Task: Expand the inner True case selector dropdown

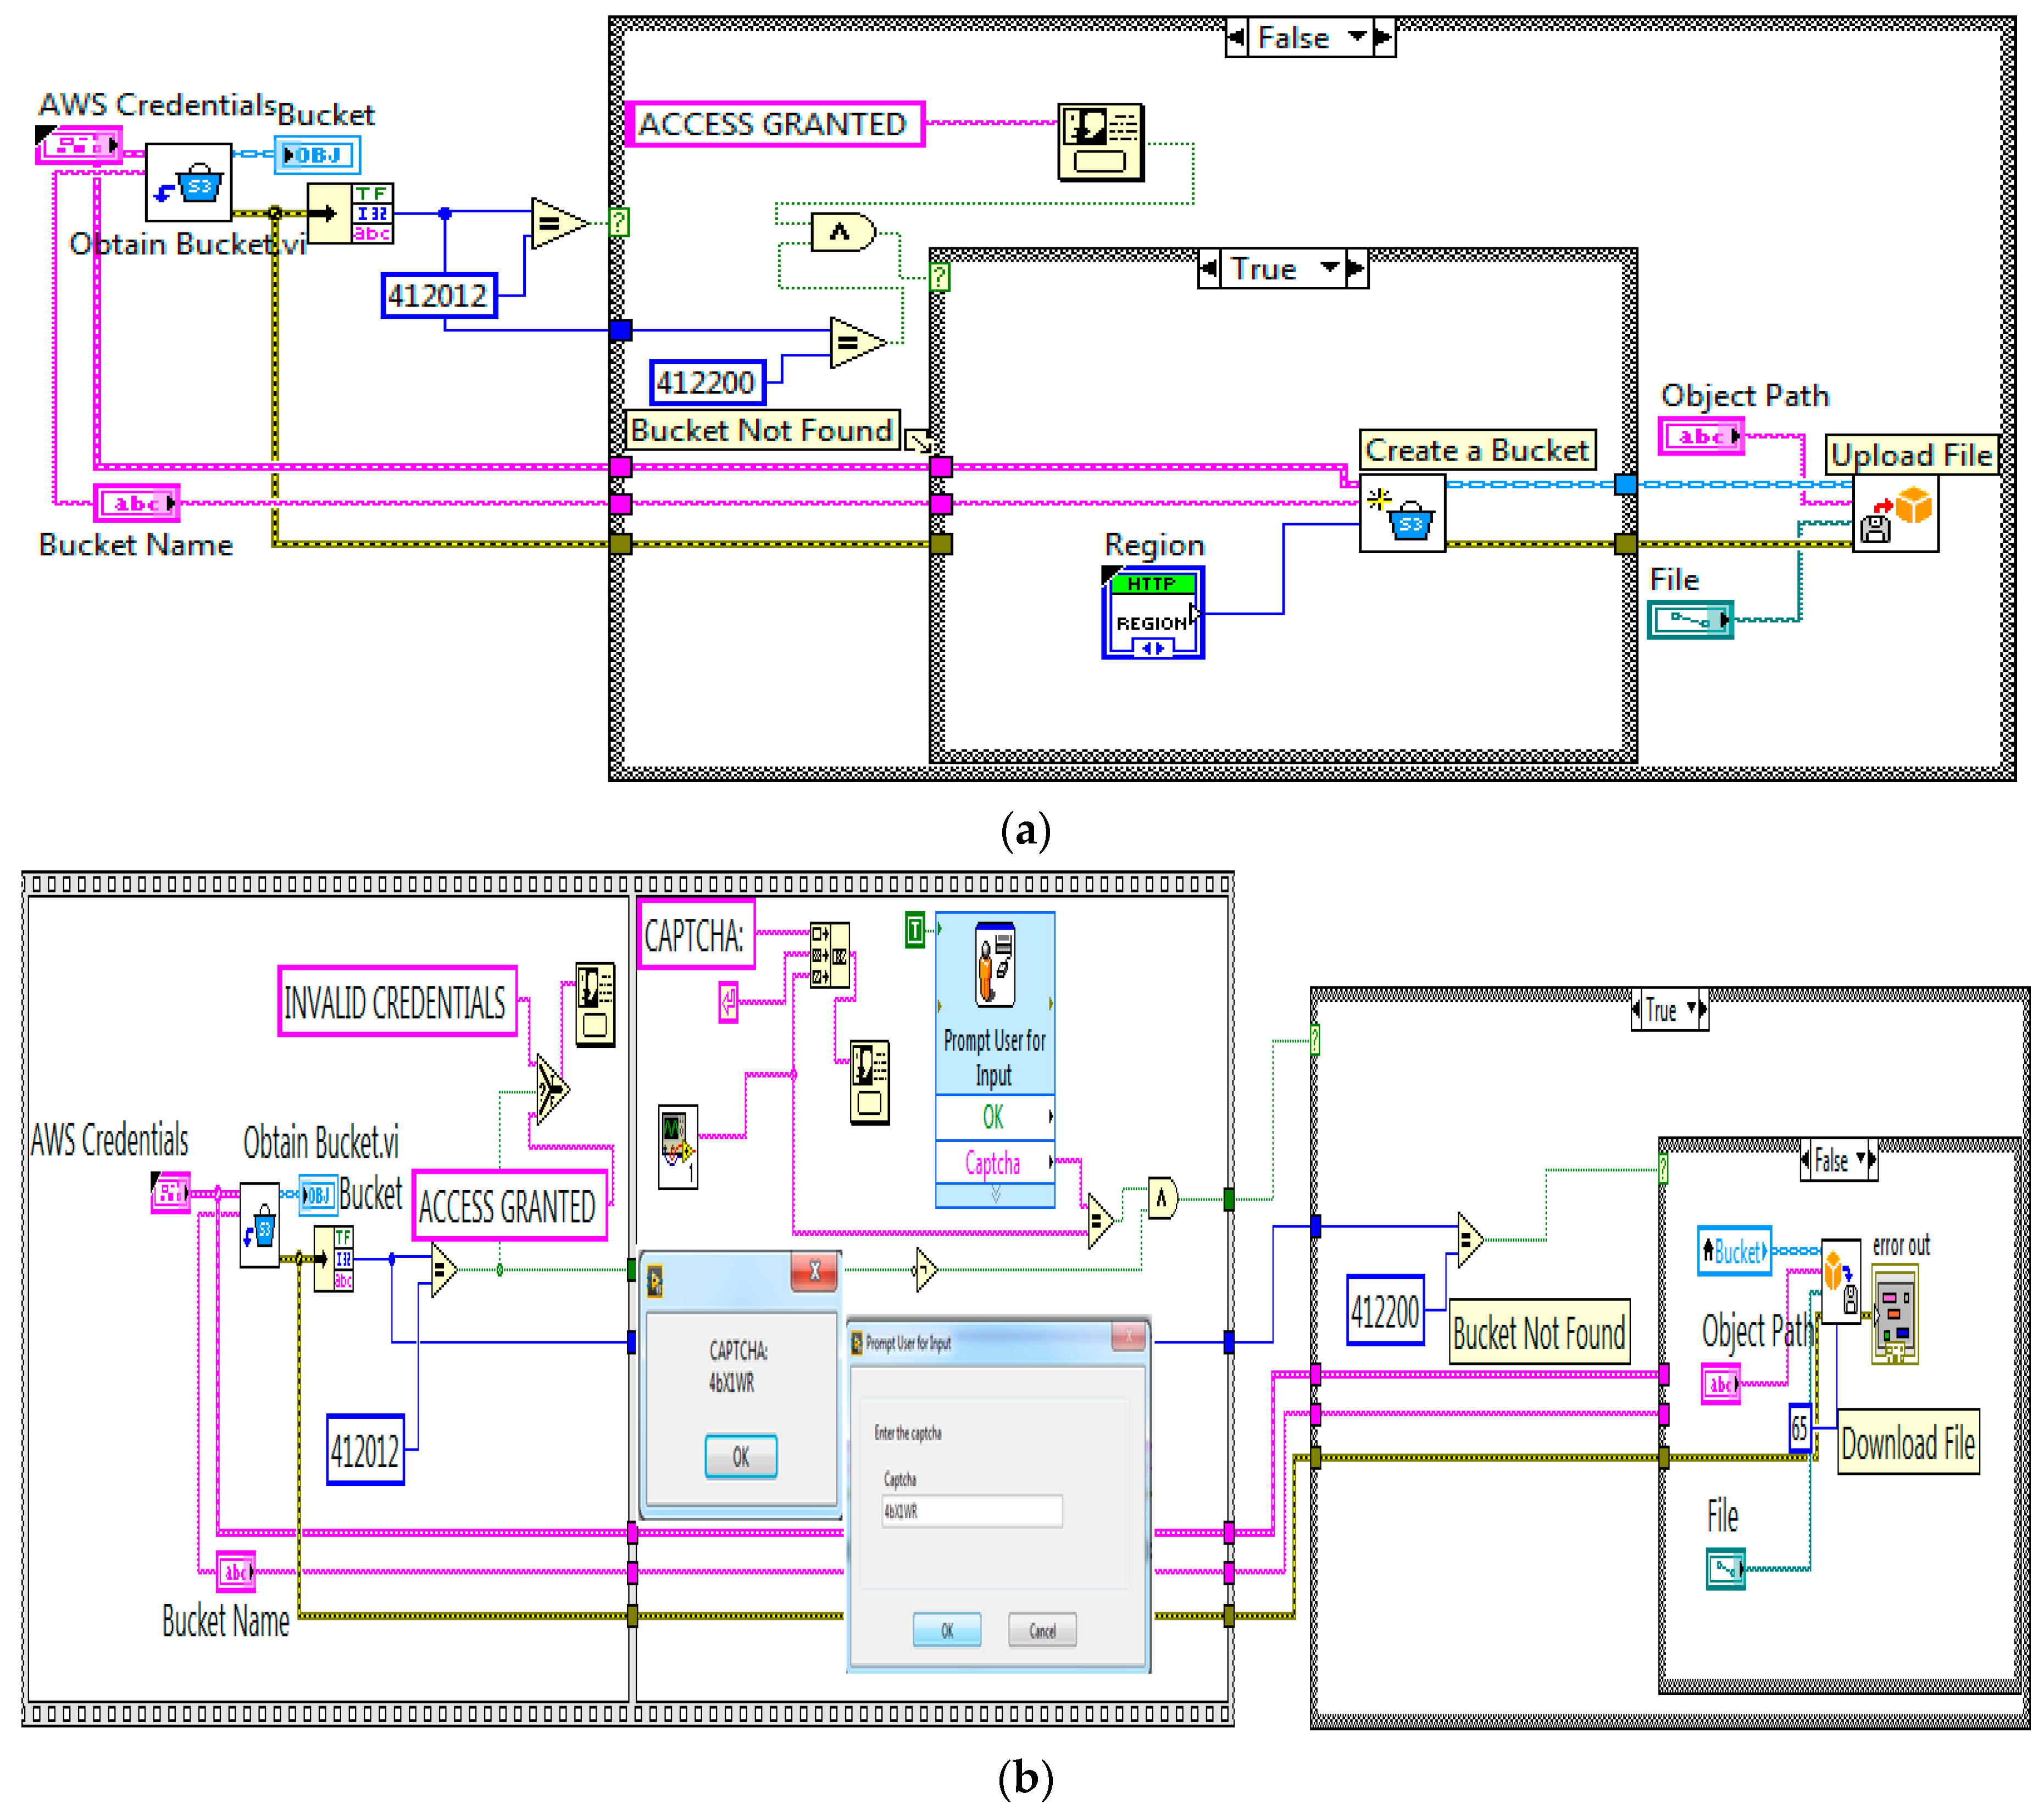Action: 1329,268
